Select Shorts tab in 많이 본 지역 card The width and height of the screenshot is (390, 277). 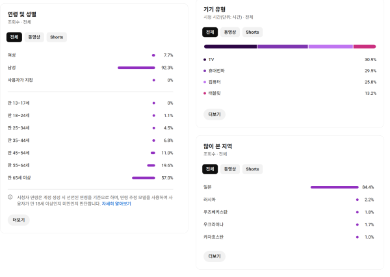[x=252, y=169]
